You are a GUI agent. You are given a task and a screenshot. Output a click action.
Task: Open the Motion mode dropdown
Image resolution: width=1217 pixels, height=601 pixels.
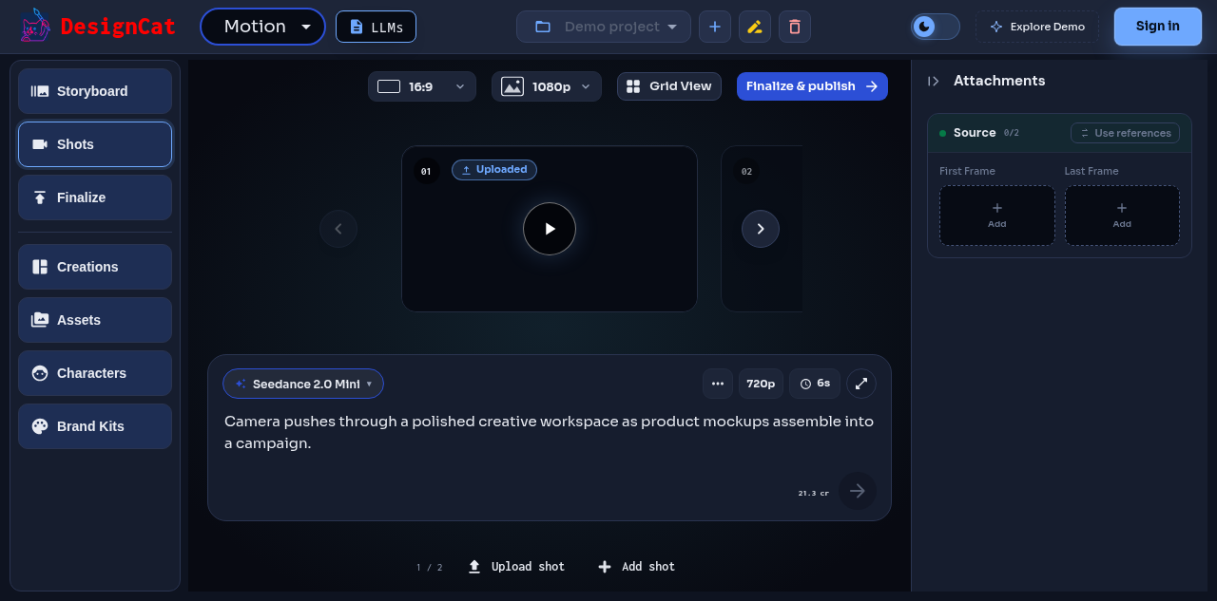coord(262,27)
